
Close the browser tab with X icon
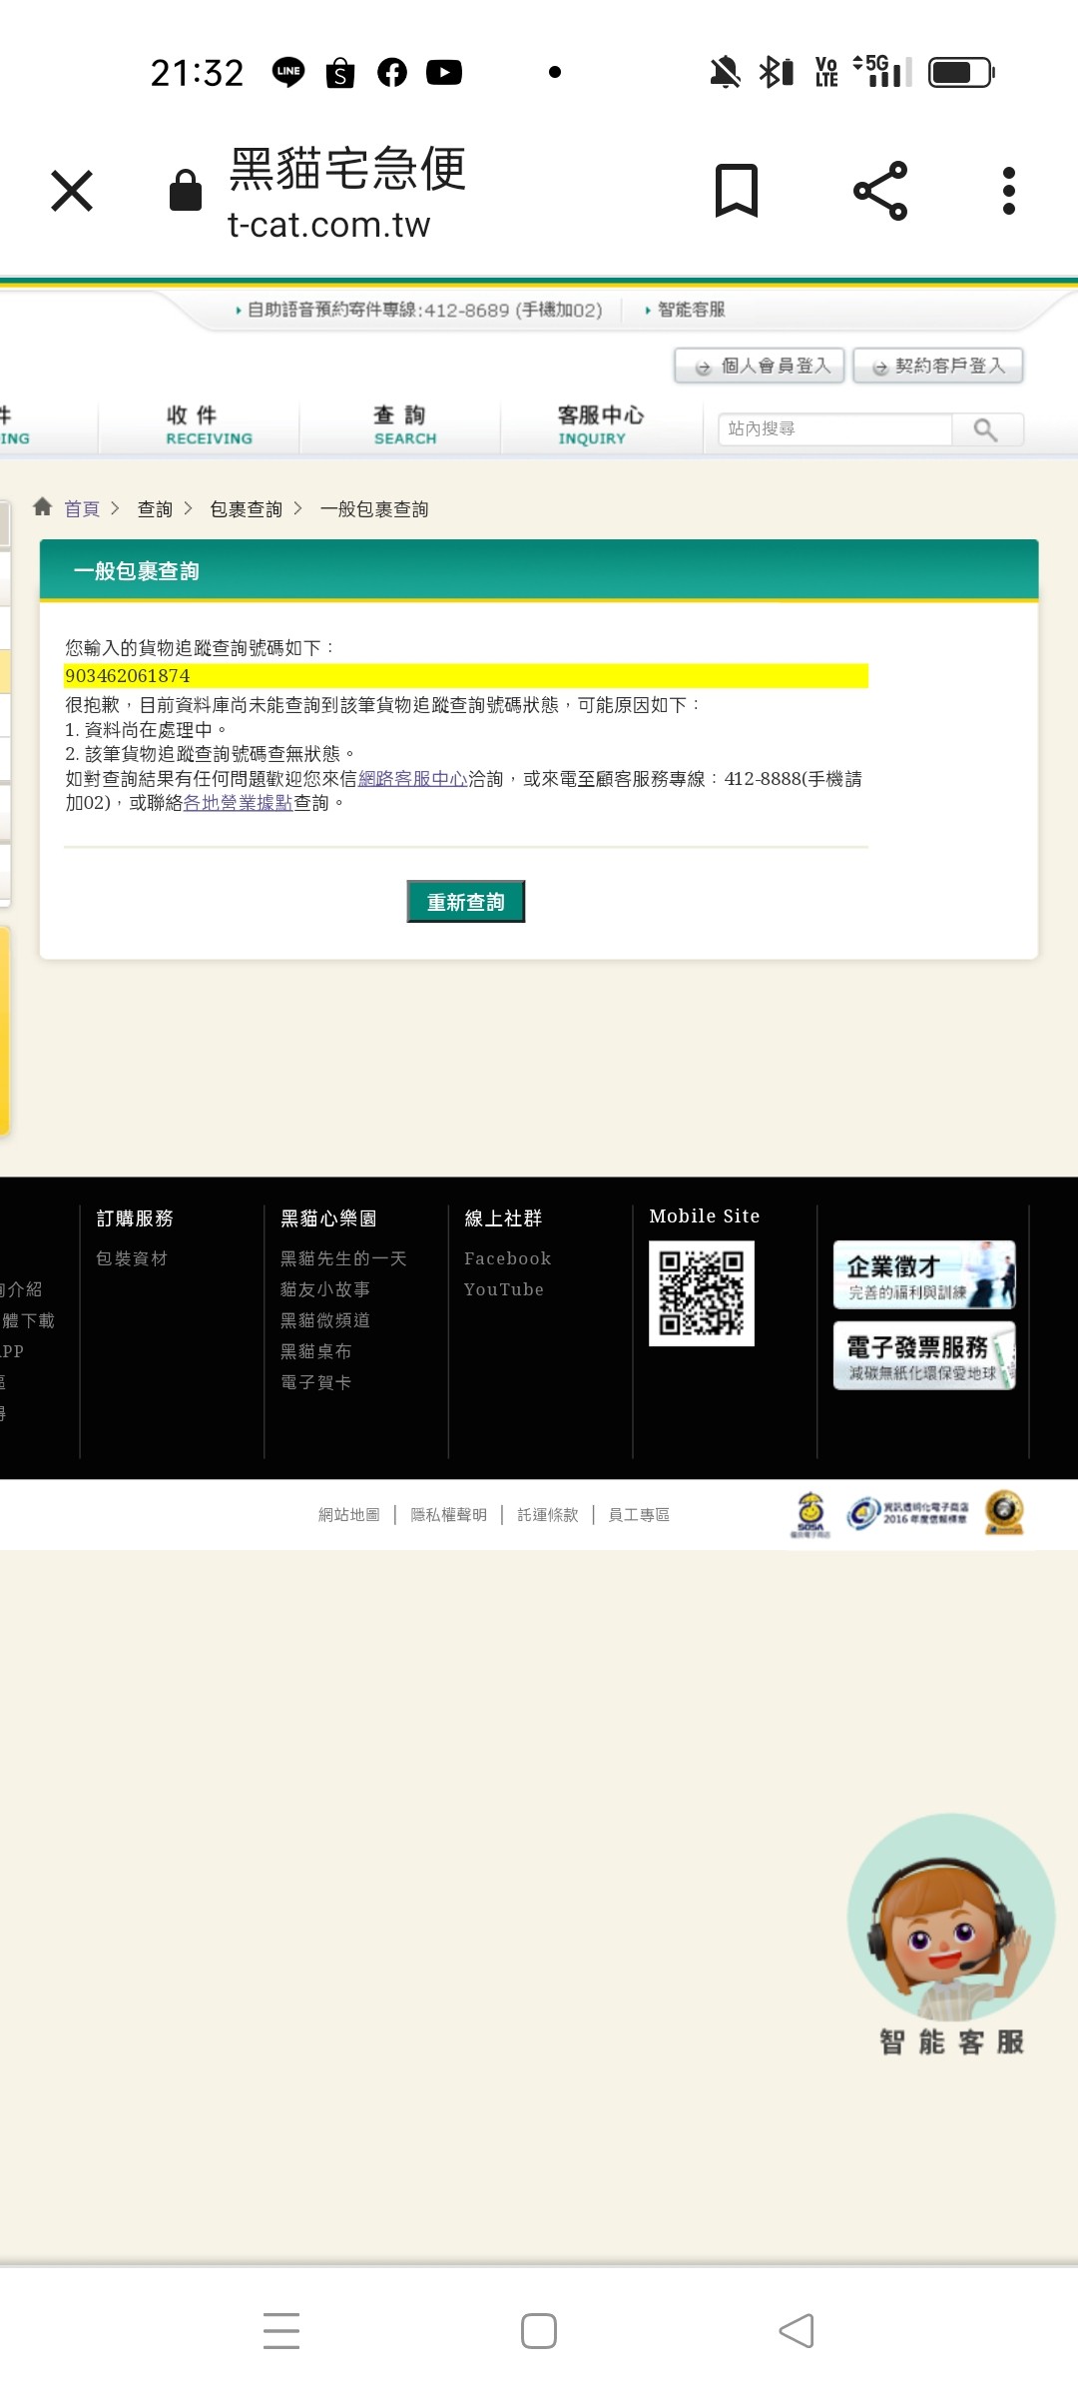tap(72, 191)
